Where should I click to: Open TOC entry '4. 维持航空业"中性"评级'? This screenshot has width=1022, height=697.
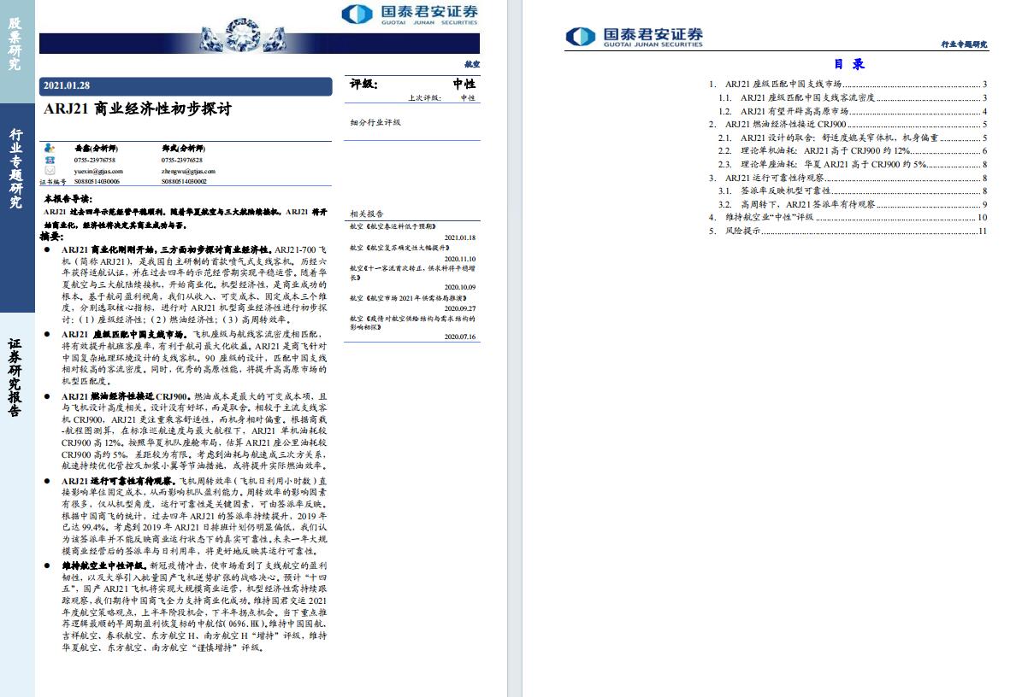click(848, 217)
